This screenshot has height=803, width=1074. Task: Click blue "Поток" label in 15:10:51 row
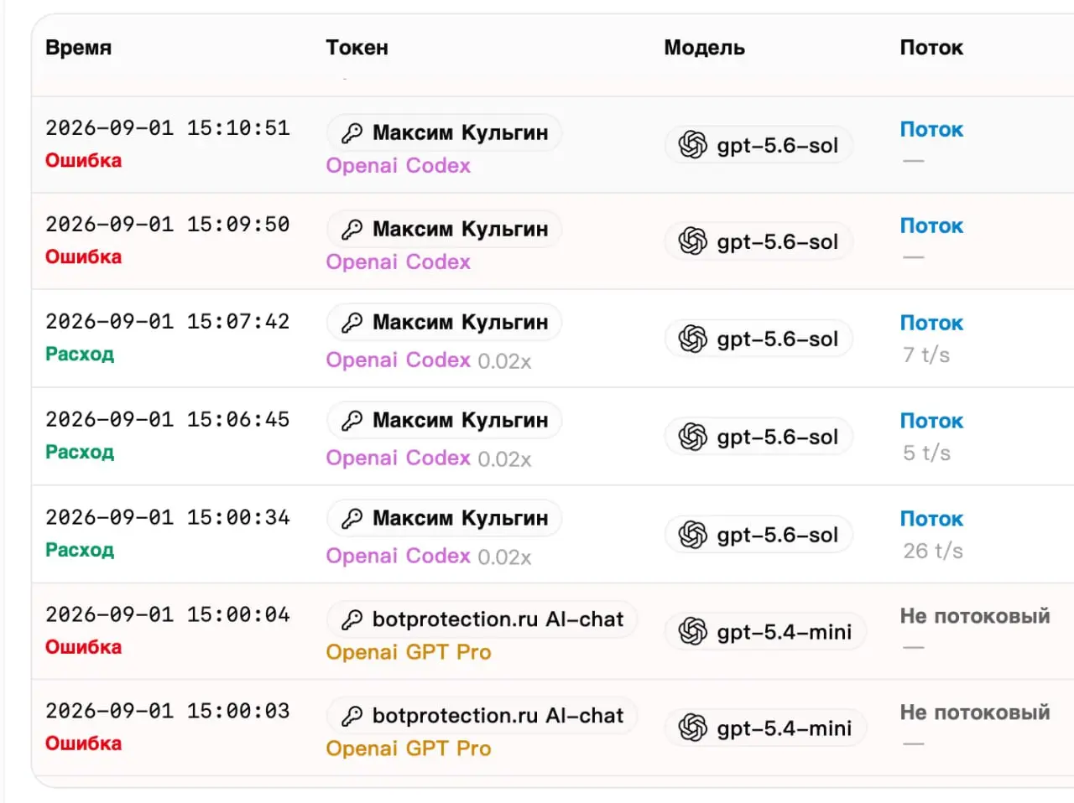[x=931, y=130]
